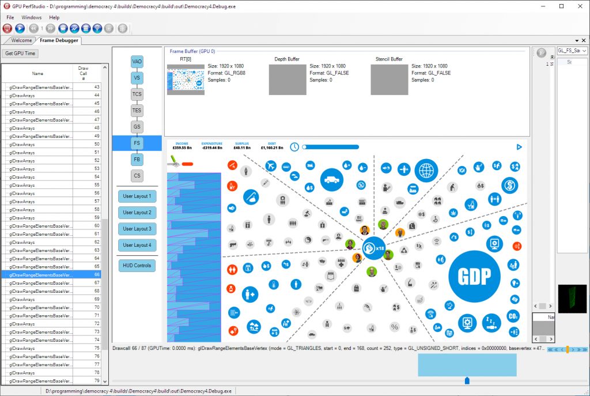
Task: Open the GL_FS_Sa shader dropdown
Action: 572,51
